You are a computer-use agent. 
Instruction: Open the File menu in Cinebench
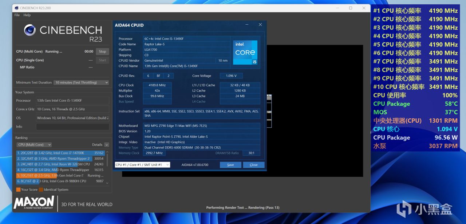click(17, 15)
